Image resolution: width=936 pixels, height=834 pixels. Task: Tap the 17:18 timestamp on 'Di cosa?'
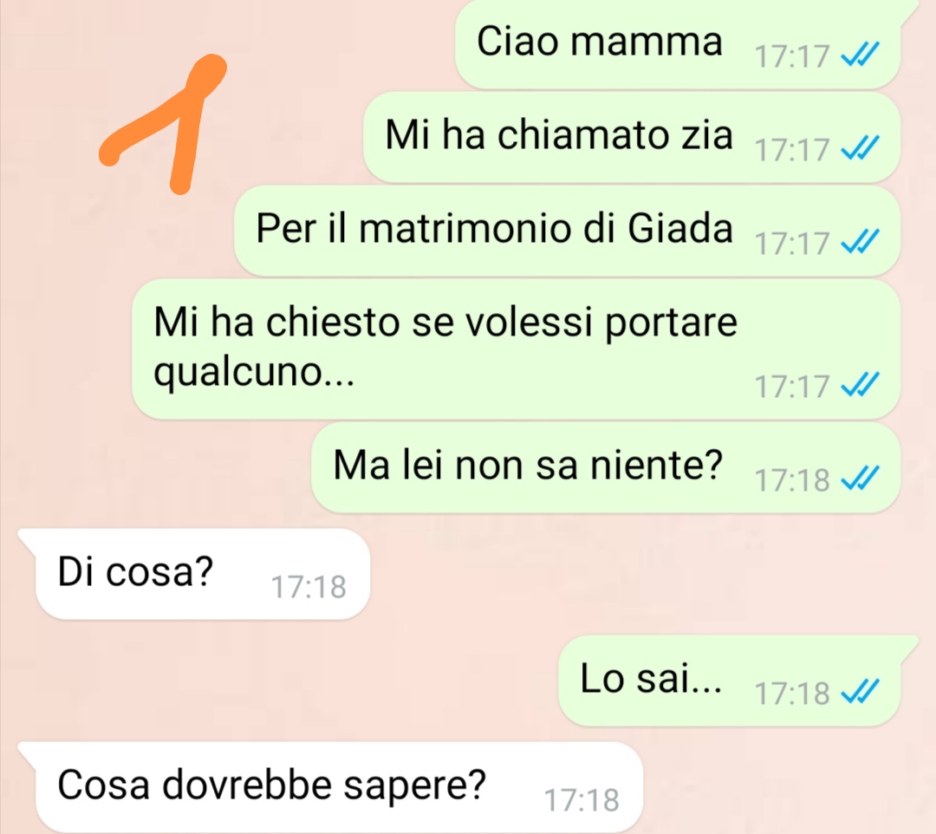tap(309, 587)
